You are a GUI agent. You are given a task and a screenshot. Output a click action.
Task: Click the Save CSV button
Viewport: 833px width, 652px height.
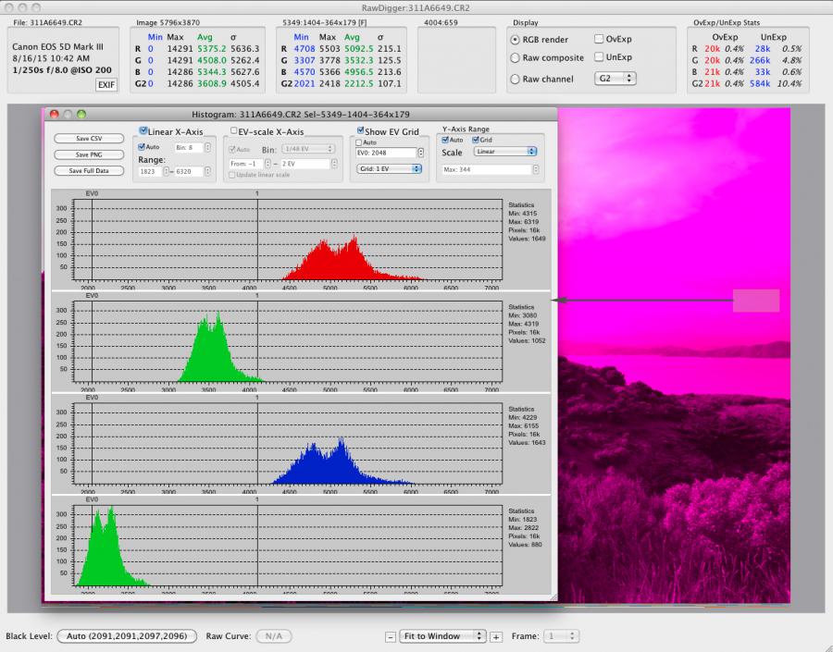[90, 139]
